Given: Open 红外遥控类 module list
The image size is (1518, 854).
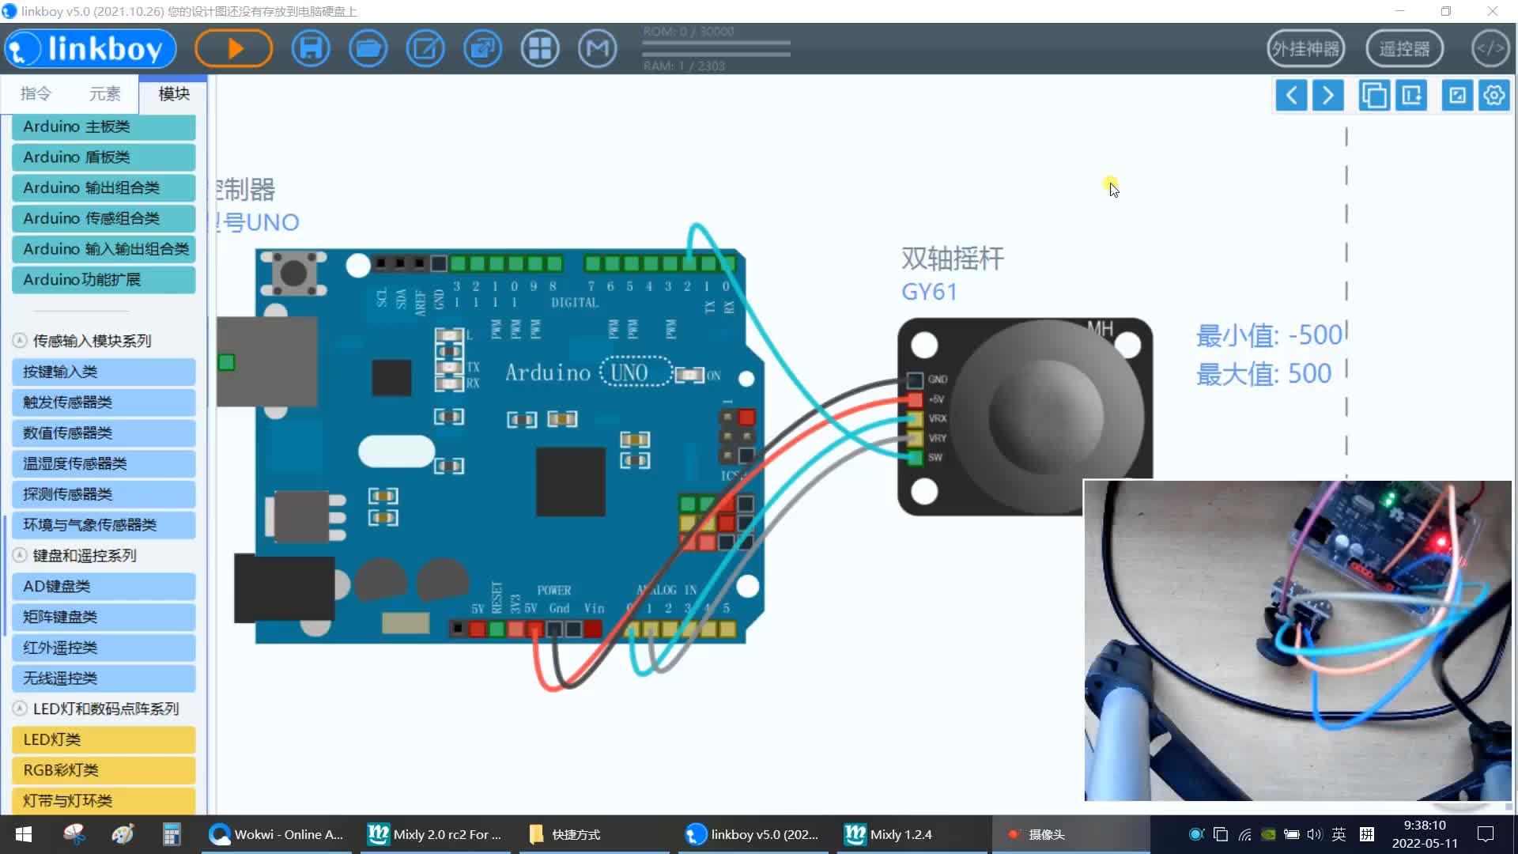Looking at the screenshot, I should [104, 648].
